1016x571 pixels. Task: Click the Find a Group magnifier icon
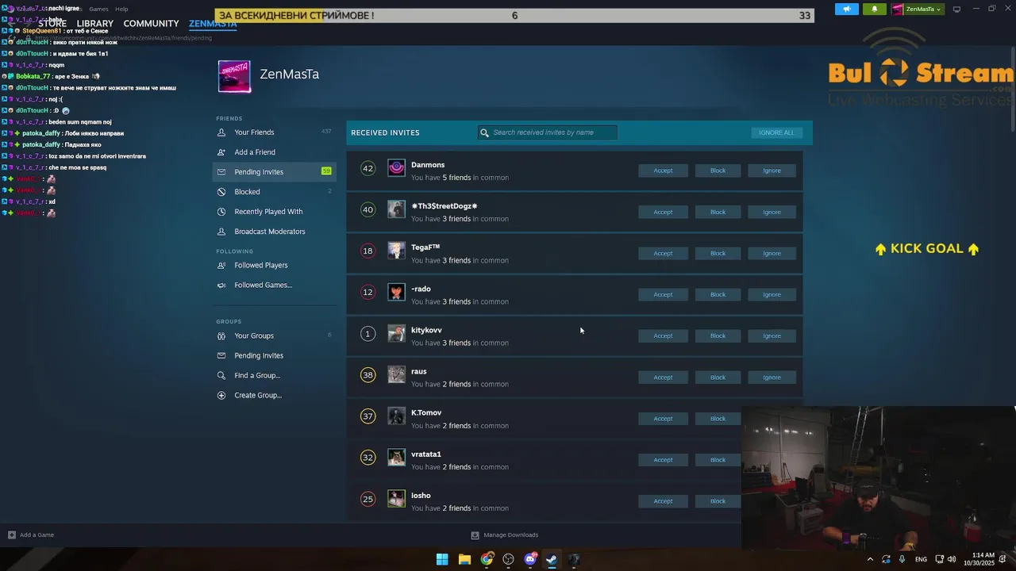point(221,375)
